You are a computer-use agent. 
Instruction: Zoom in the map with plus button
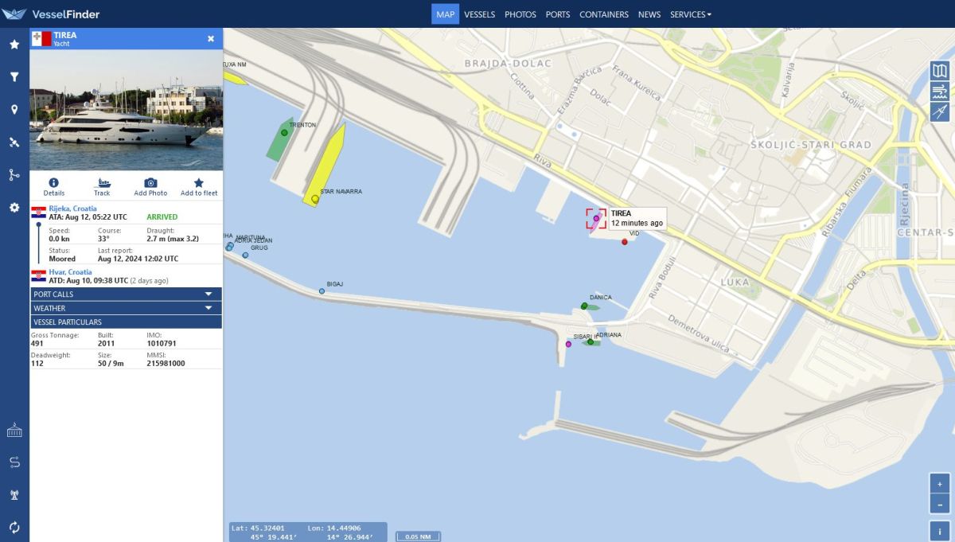940,484
